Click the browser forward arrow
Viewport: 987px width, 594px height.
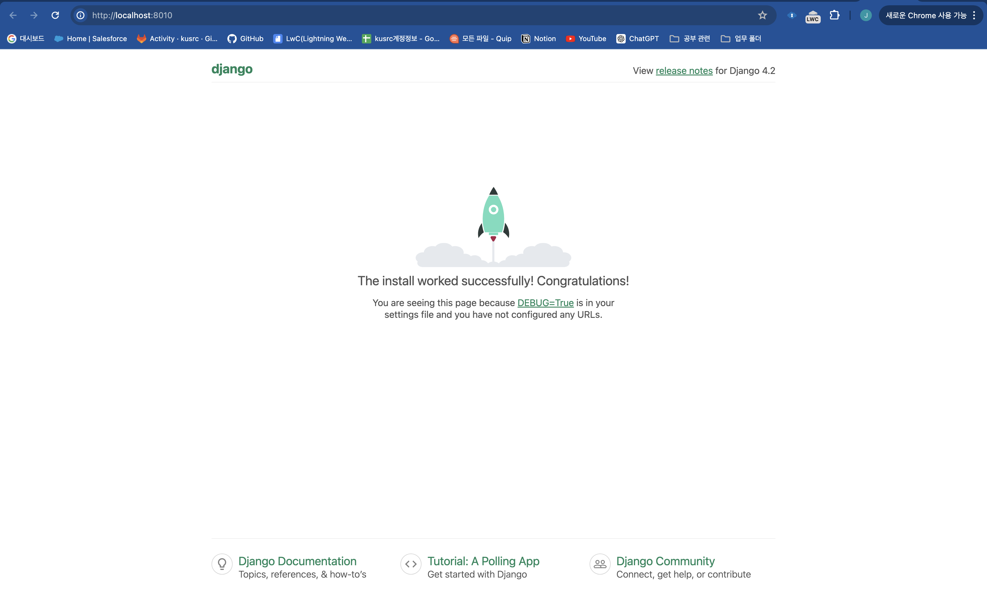(34, 15)
